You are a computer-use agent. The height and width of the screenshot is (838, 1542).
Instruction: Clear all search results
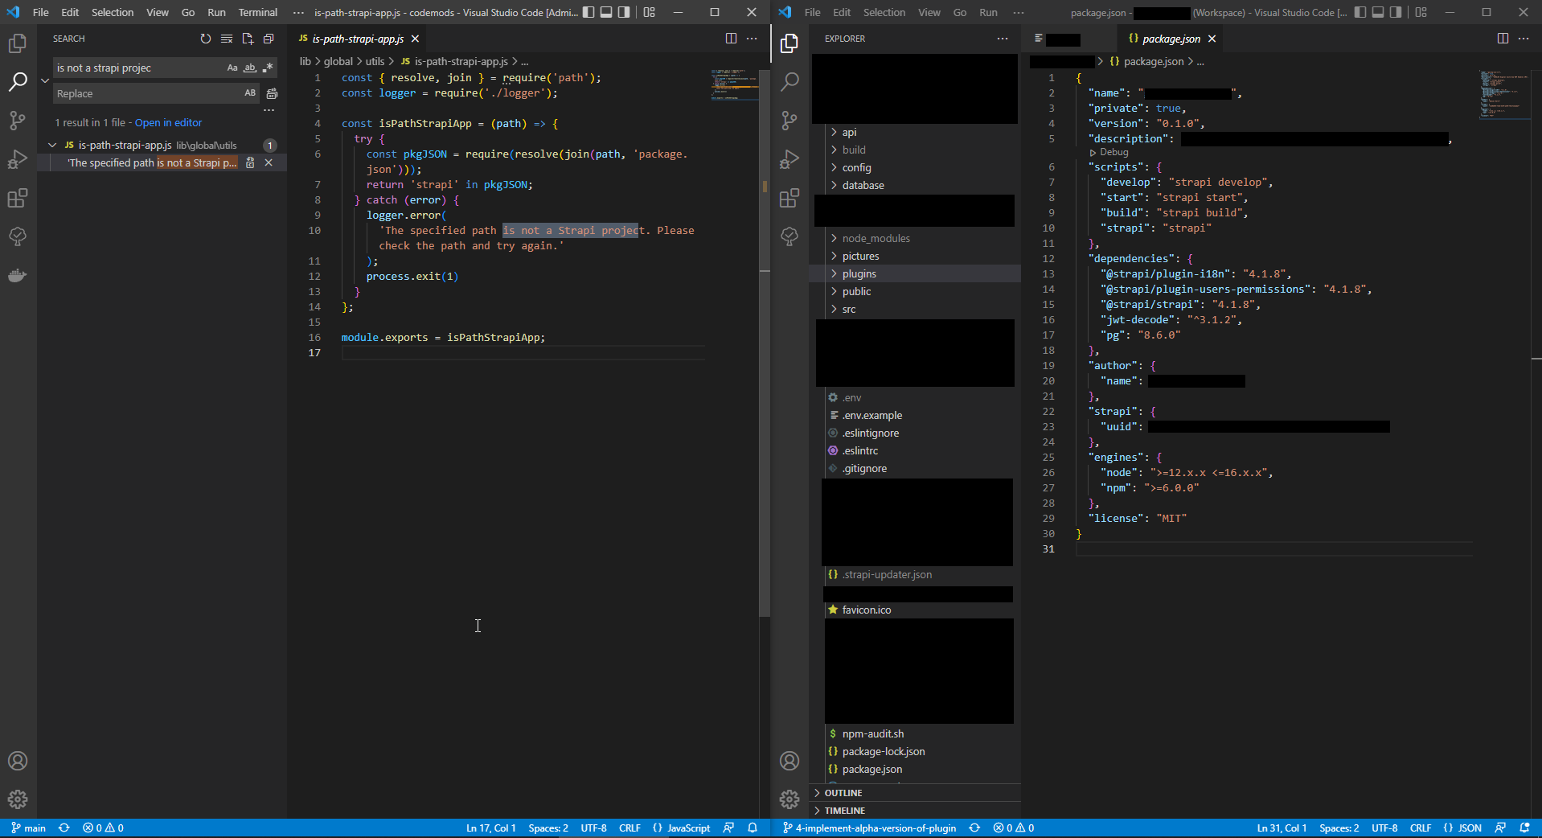(226, 39)
